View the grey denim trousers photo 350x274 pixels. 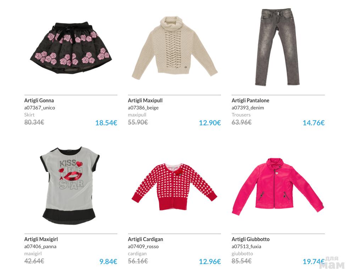(x=277, y=47)
